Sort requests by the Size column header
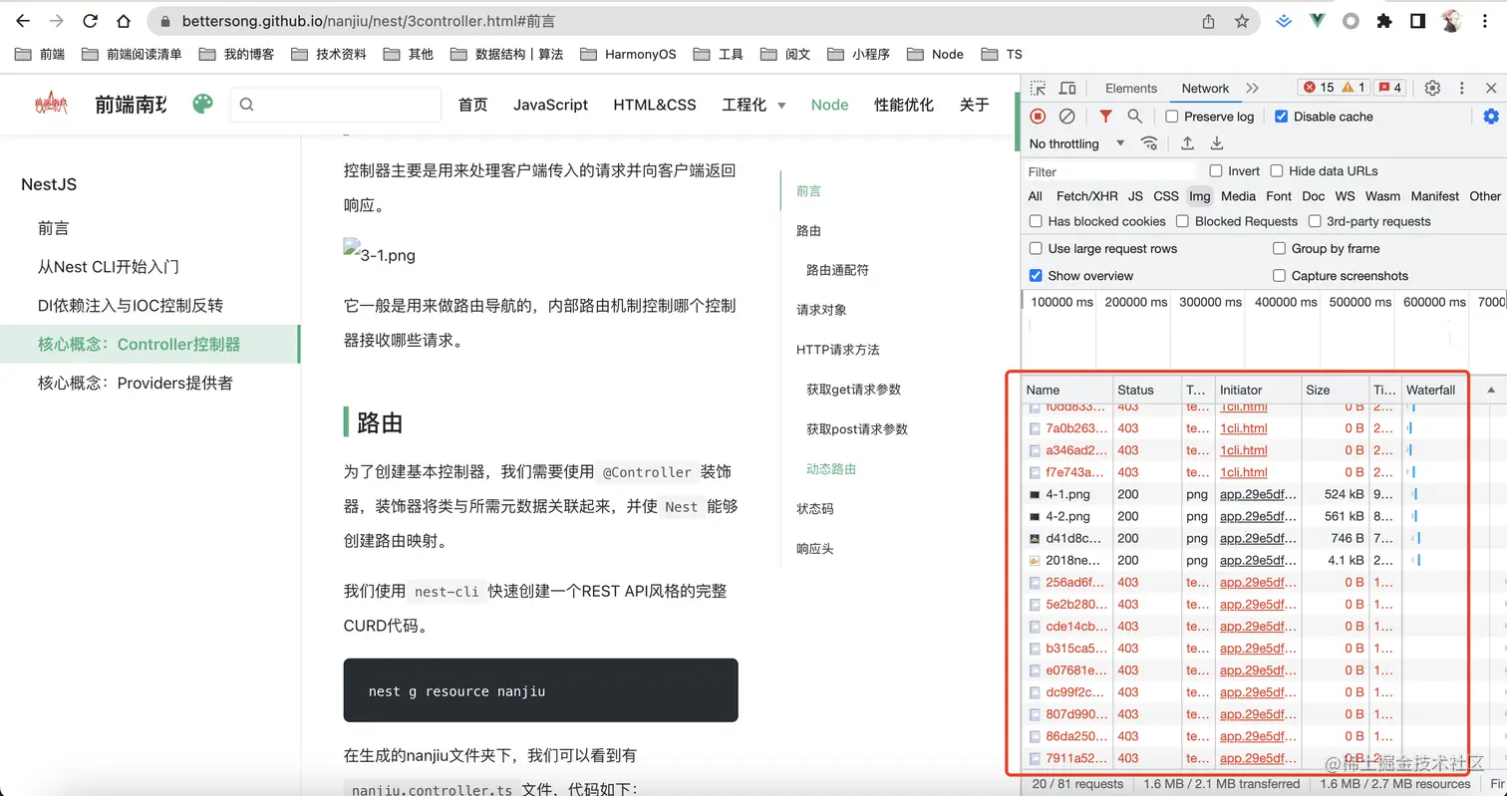The image size is (1507, 796). (1336, 390)
